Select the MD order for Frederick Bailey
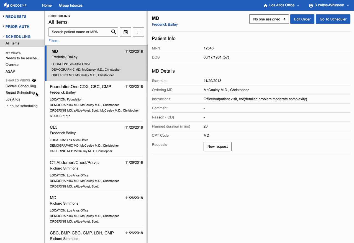The image size is (354, 243). (96, 63)
